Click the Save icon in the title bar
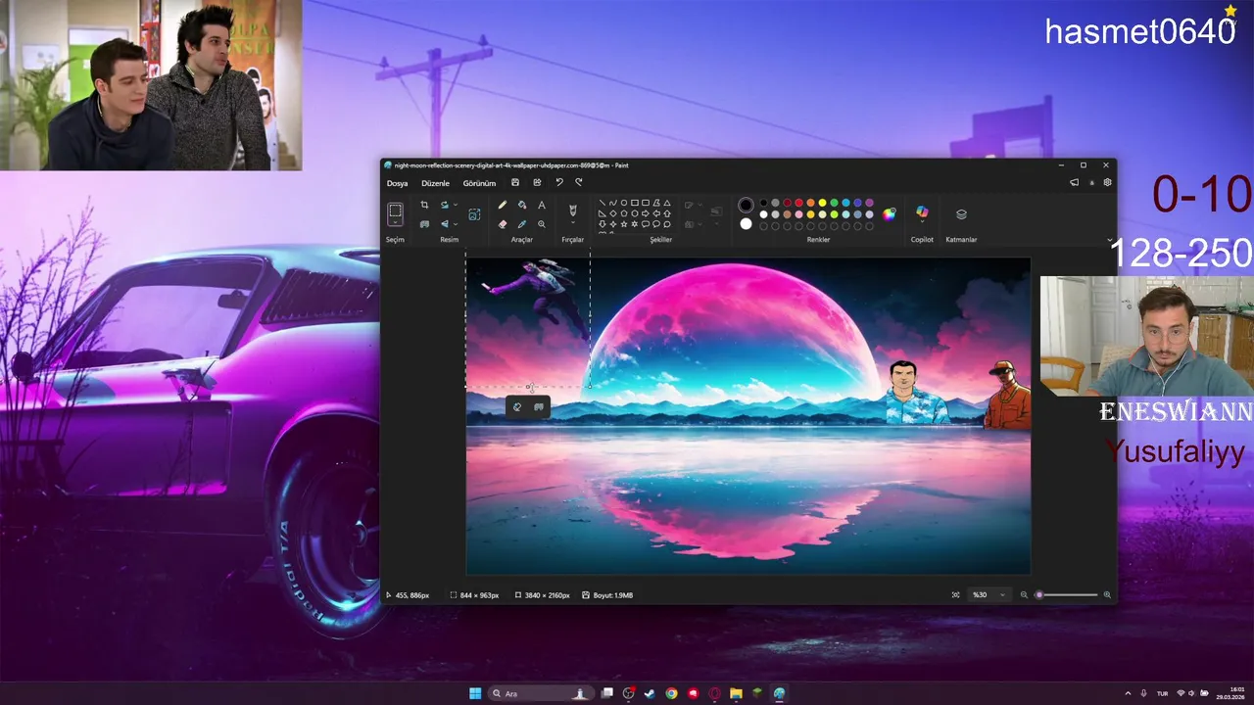 point(515,182)
